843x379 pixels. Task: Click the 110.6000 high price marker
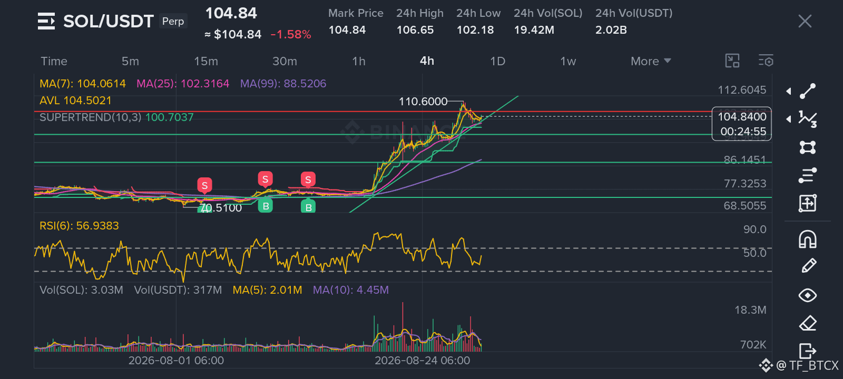[423, 102]
